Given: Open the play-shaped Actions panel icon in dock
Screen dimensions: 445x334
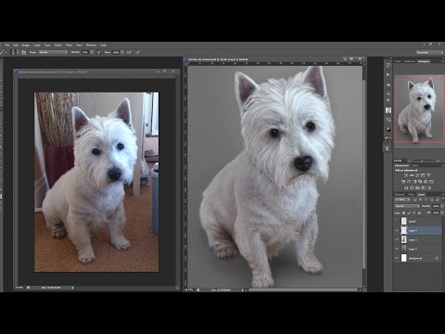Looking at the screenshot, I should (x=388, y=74).
